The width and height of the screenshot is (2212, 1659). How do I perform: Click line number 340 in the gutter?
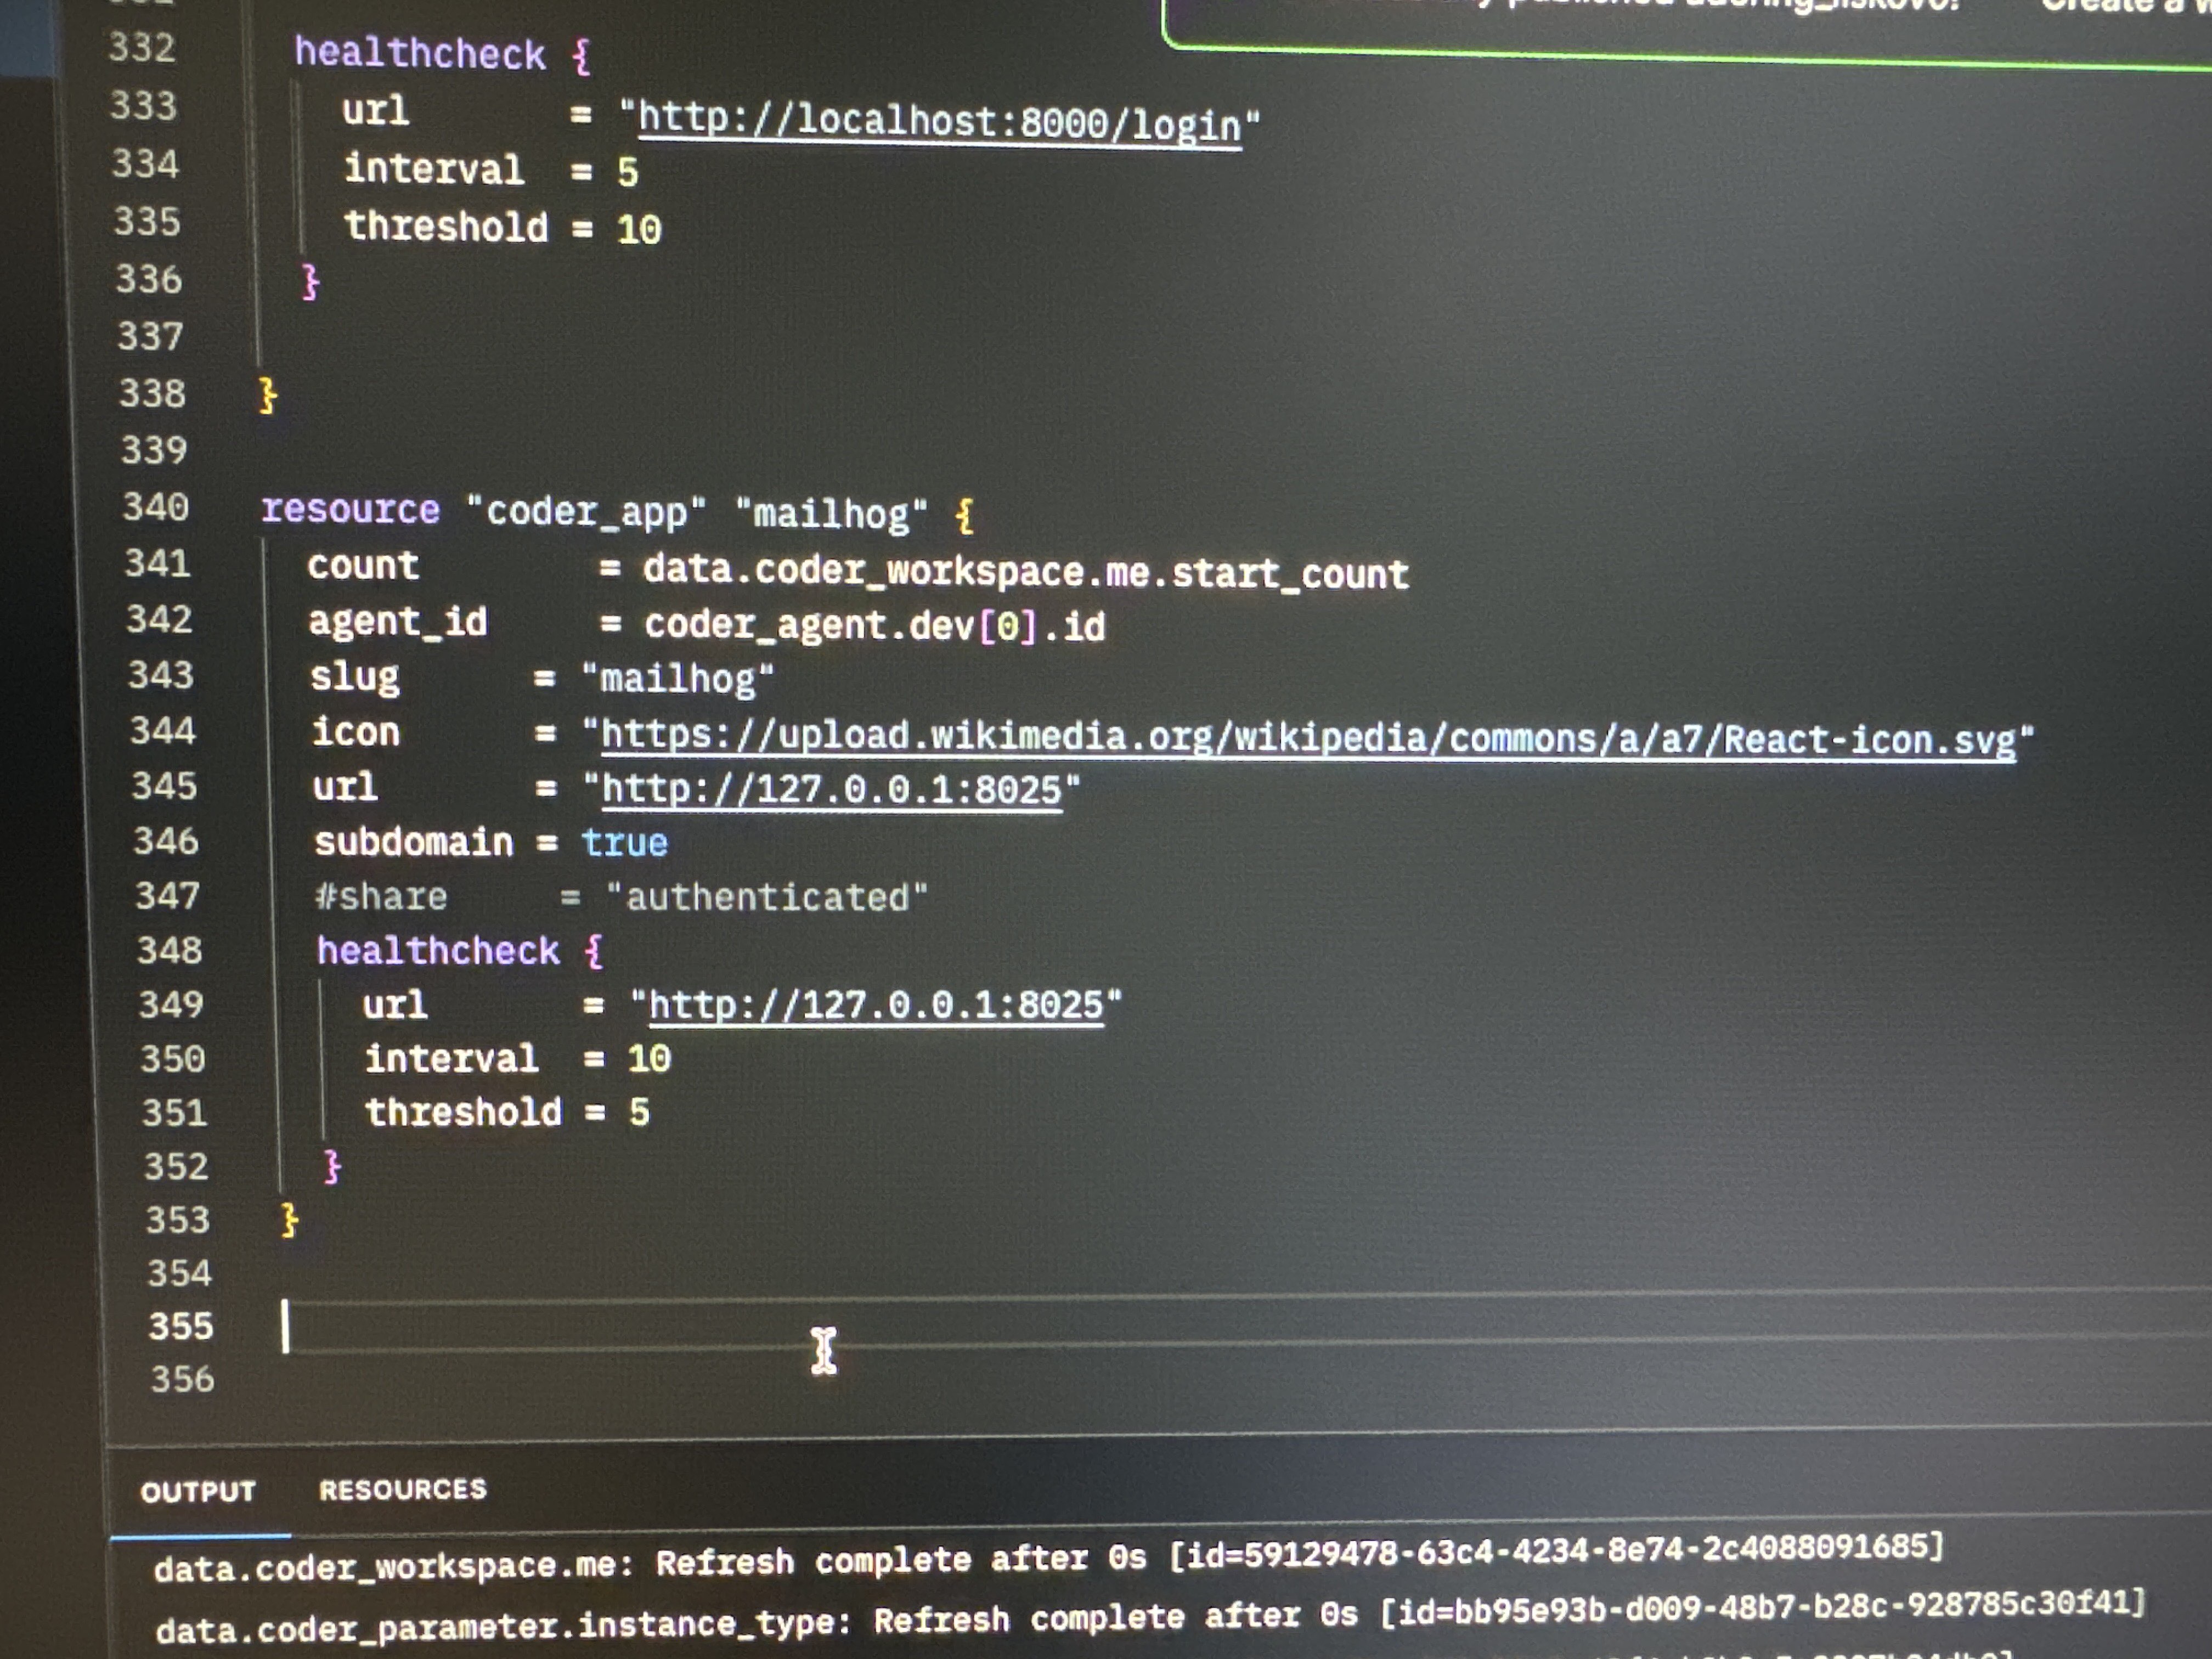(x=156, y=507)
